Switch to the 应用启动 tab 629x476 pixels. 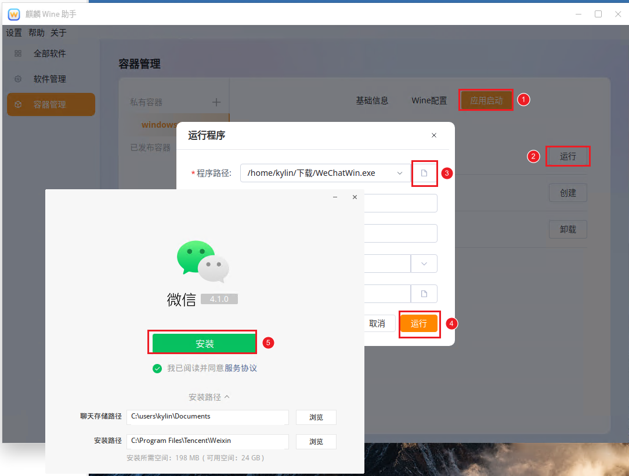(486, 100)
